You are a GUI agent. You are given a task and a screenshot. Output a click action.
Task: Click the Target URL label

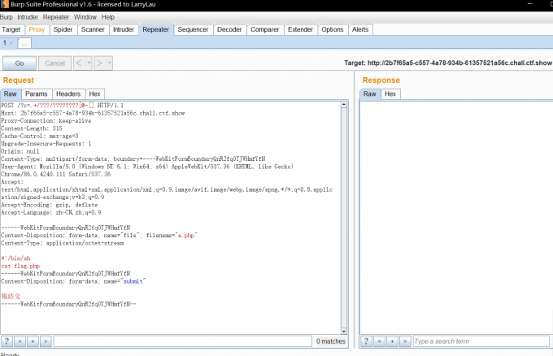point(448,63)
